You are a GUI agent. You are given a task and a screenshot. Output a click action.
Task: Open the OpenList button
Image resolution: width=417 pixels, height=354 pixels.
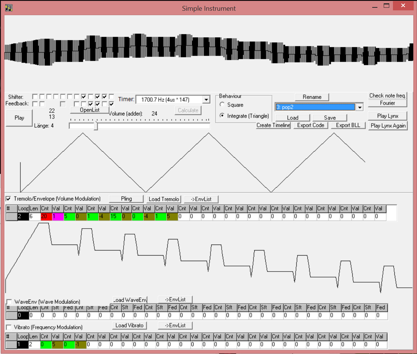point(90,110)
